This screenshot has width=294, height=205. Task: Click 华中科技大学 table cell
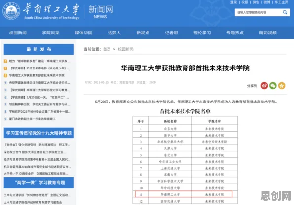[170, 188]
